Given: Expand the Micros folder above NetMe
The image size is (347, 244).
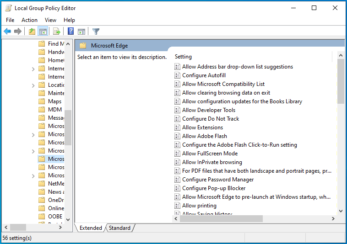Looking at the screenshot, I should (x=33, y=176).
